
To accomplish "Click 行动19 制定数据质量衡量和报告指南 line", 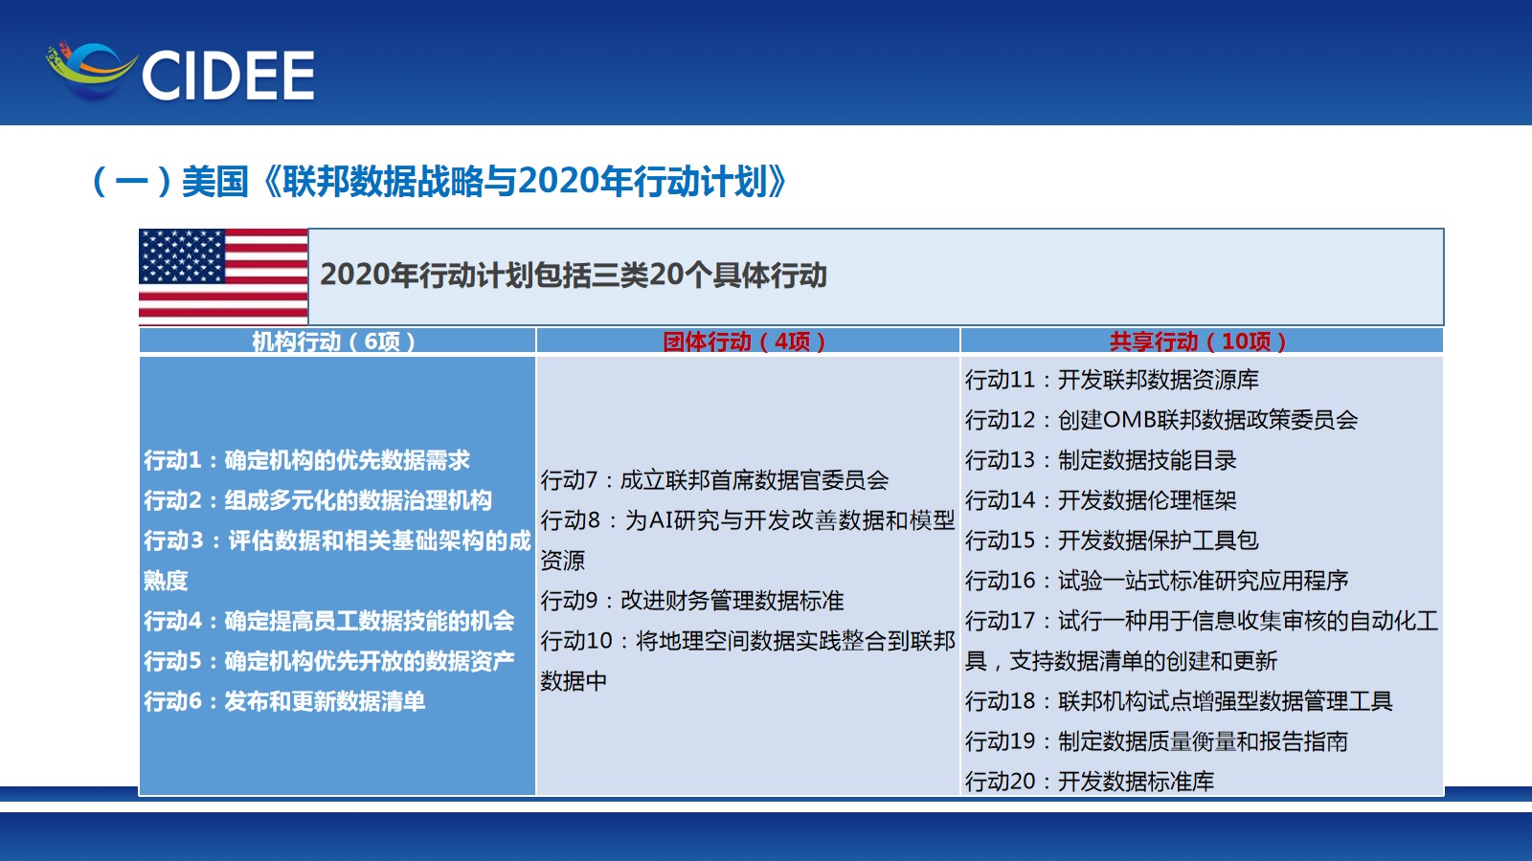I will click(x=1157, y=741).
